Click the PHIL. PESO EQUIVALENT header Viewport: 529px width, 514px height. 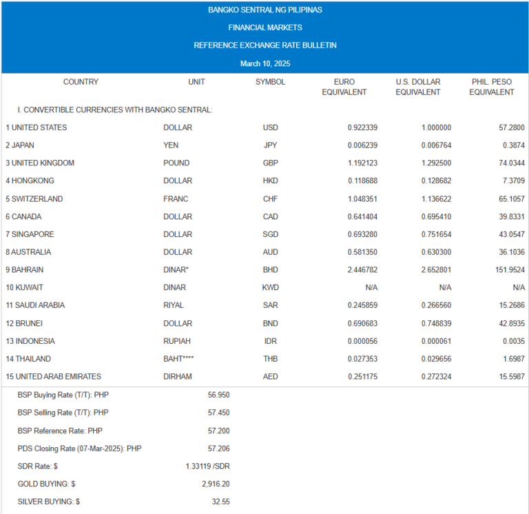click(491, 87)
